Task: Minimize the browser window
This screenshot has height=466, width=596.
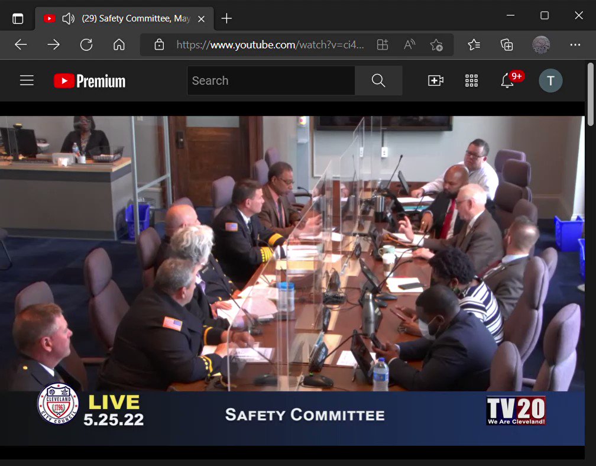Action: point(510,15)
